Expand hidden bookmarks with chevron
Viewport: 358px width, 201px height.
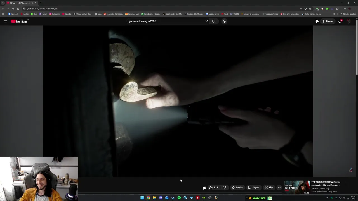(x=334, y=14)
